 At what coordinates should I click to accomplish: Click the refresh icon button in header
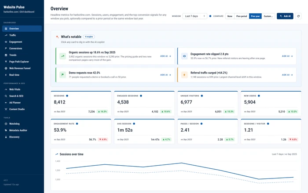click(298, 16)
